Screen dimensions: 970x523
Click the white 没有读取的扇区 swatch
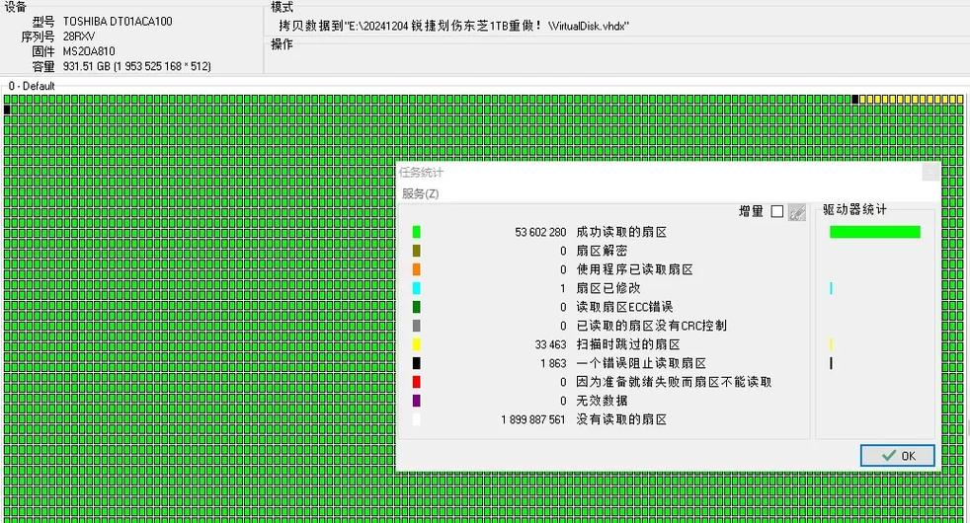[x=416, y=419]
